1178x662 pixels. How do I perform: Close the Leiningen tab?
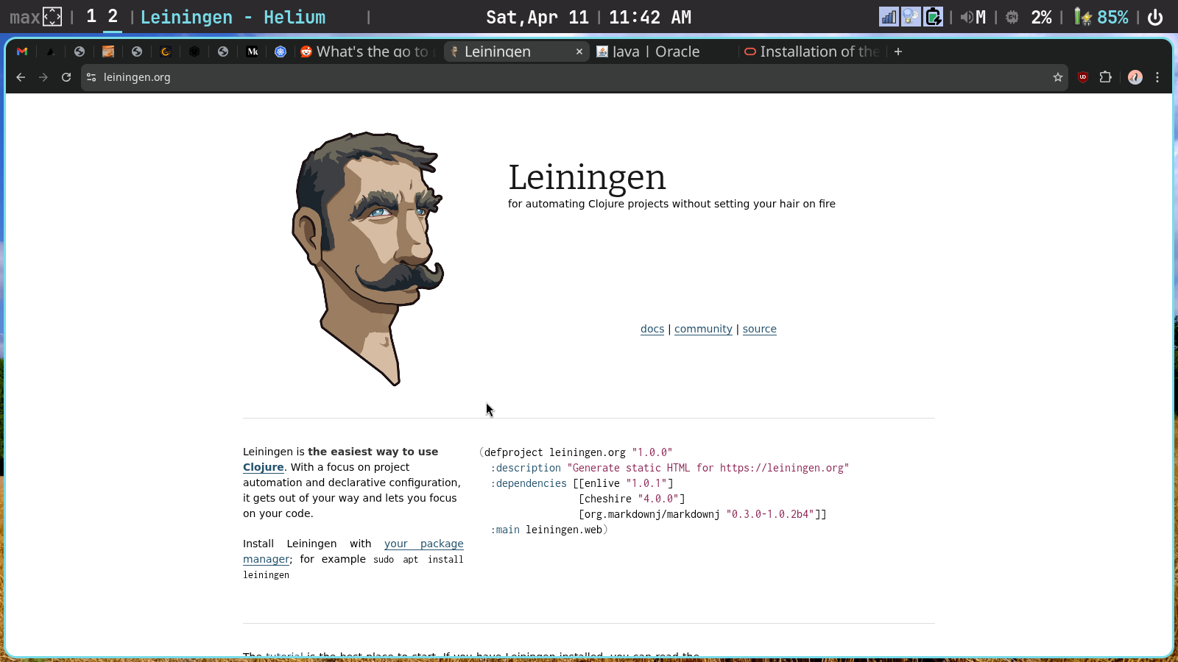(x=579, y=51)
